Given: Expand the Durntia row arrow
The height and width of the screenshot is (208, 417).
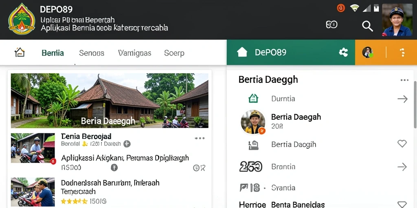Looking at the screenshot, I should (402, 99).
